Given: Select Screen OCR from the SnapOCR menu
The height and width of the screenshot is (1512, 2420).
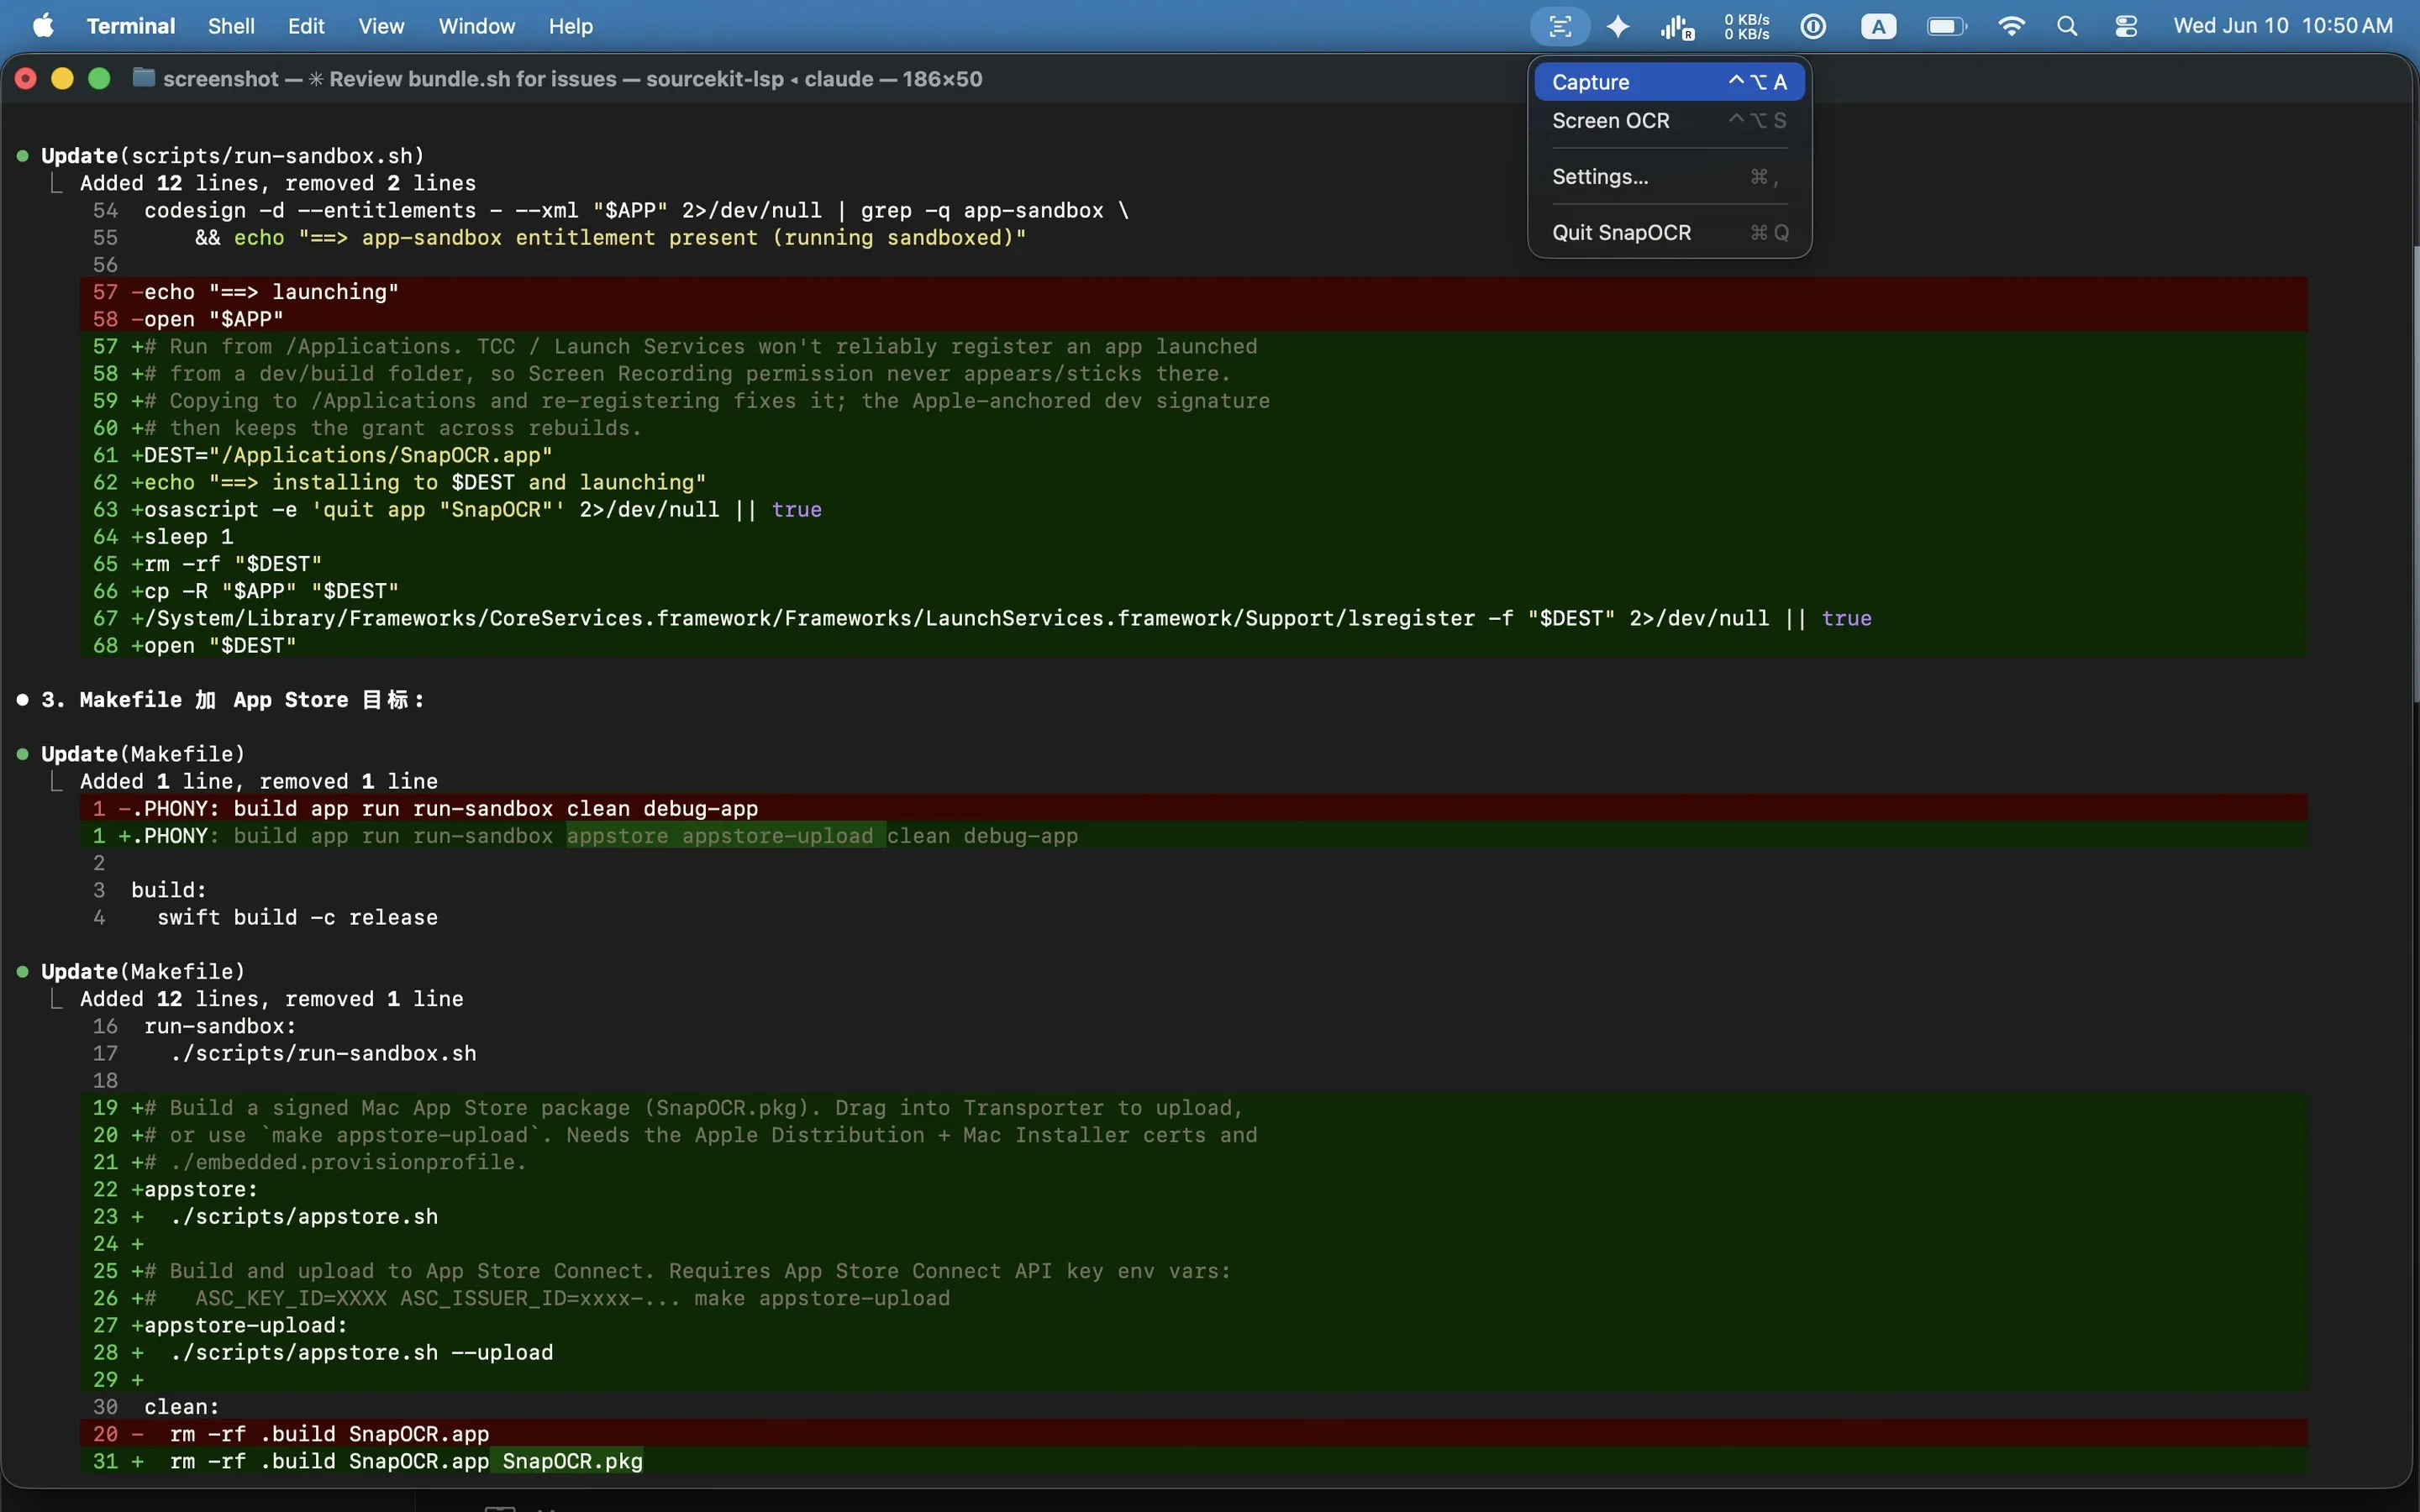Looking at the screenshot, I should click(1669, 121).
